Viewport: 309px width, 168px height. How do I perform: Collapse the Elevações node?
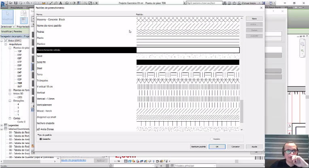10,101
